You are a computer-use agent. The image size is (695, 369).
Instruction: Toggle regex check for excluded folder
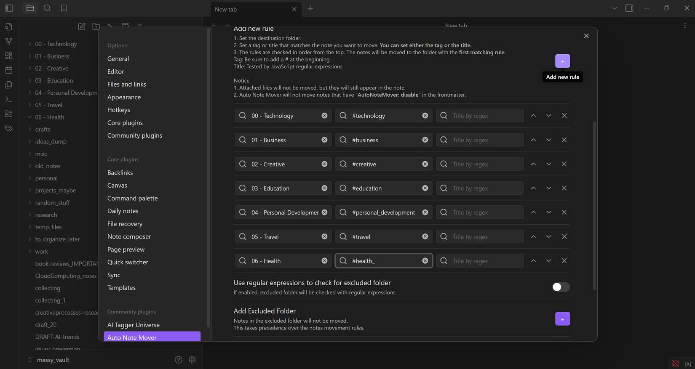pos(561,287)
